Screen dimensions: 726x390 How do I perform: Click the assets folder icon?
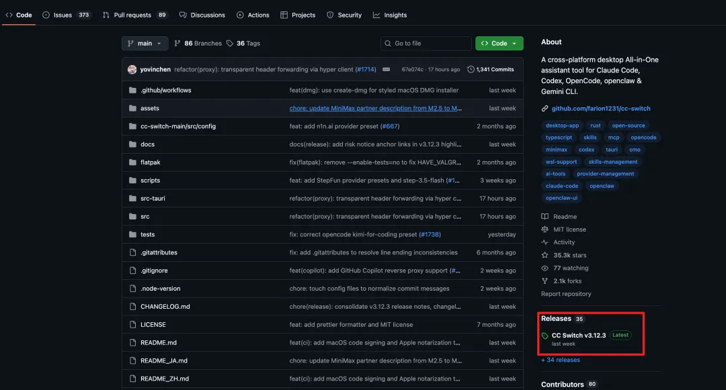coord(132,108)
